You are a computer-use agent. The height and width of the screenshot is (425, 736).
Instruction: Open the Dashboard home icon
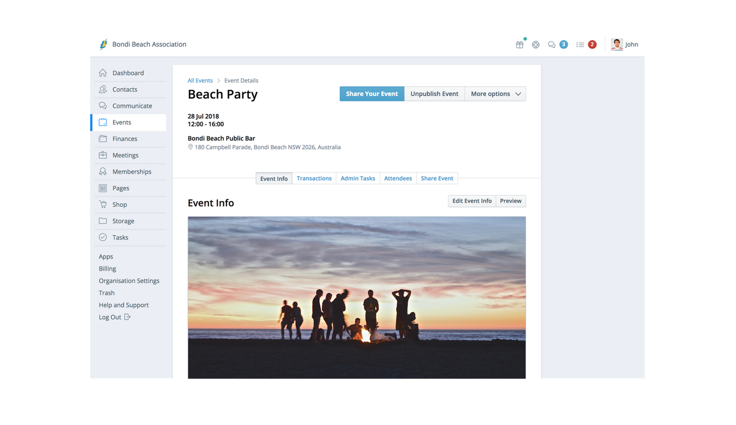click(103, 73)
